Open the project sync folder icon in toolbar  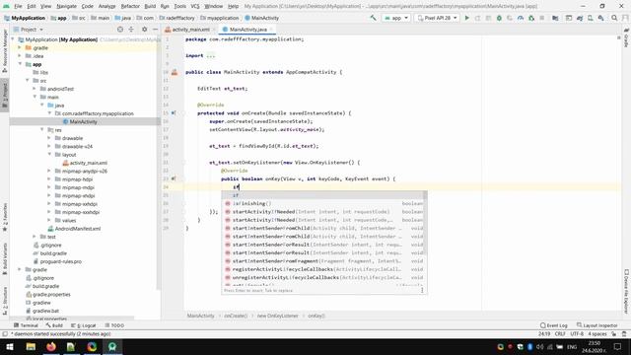[x=555, y=18]
